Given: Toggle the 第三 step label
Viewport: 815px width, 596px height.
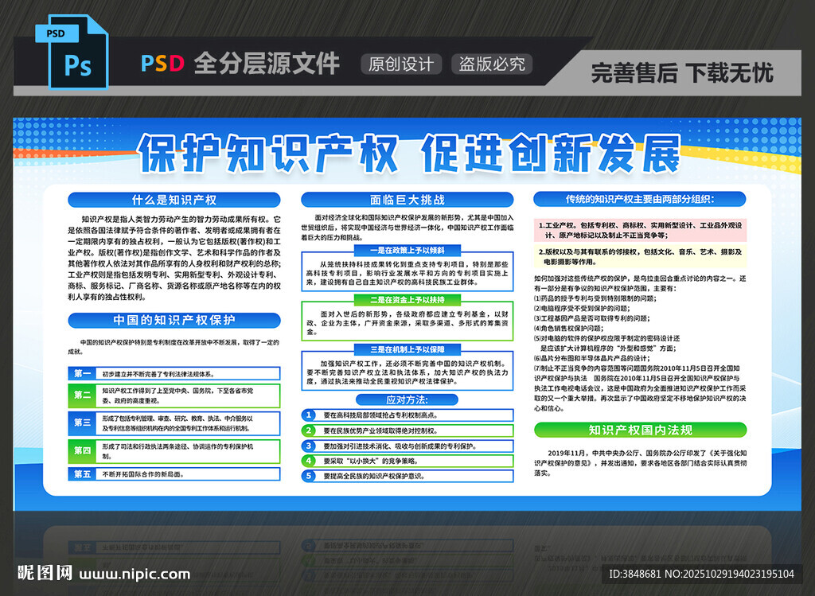Looking at the screenshot, I should 82,423.
